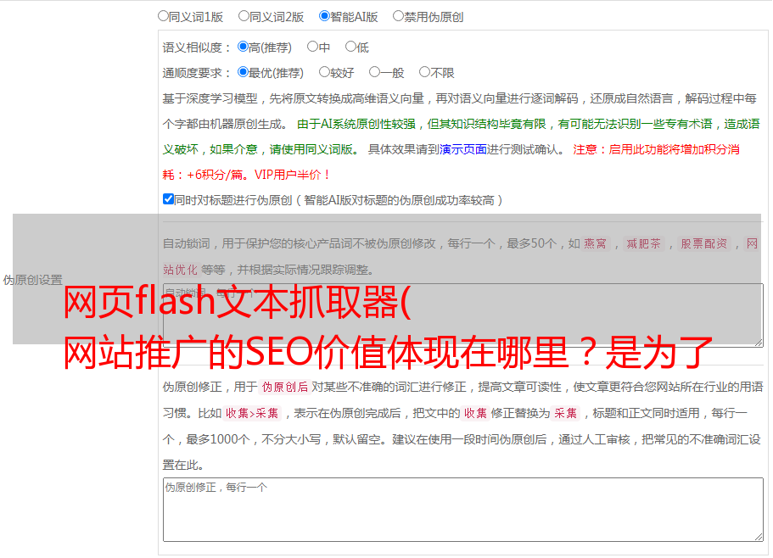
Task: Click the 伪原创设置 label
Action: click(32, 280)
